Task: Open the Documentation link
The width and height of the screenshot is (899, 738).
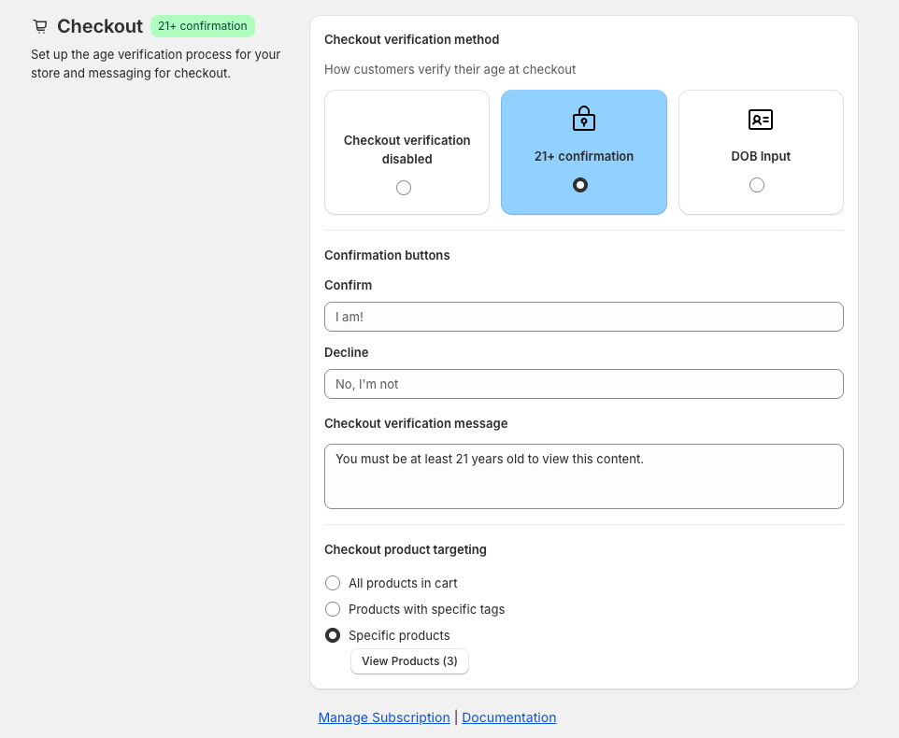Action: pos(509,717)
